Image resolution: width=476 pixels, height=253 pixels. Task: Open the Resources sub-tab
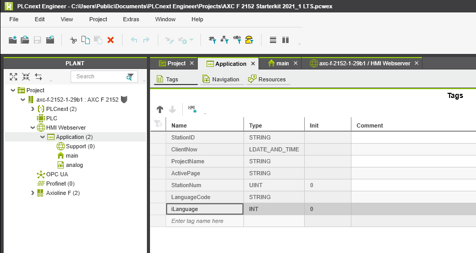pos(267,79)
